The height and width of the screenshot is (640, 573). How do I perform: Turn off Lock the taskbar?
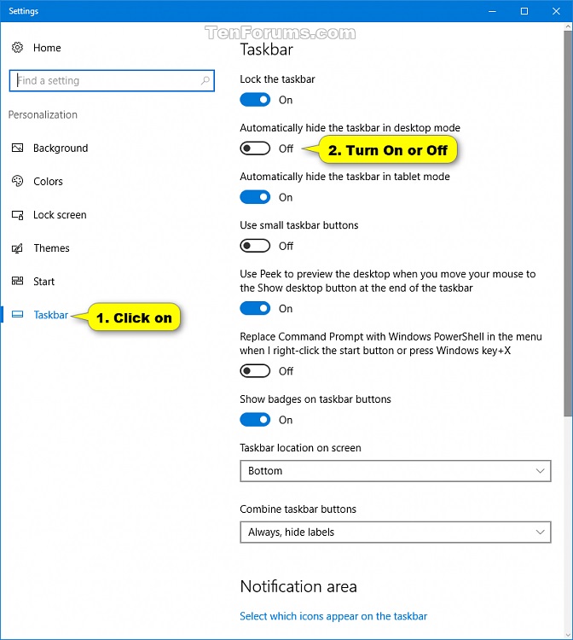[x=255, y=100]
